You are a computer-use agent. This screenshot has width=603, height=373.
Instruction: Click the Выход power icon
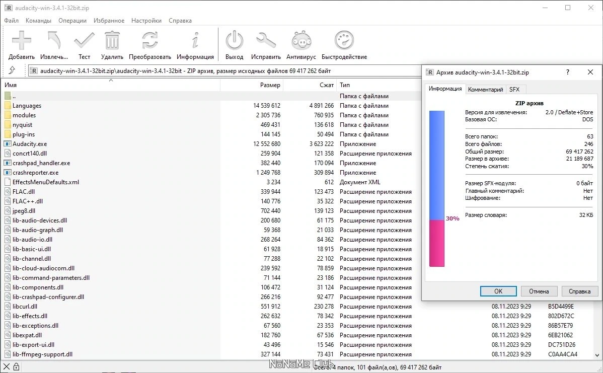tap(234, 40)
